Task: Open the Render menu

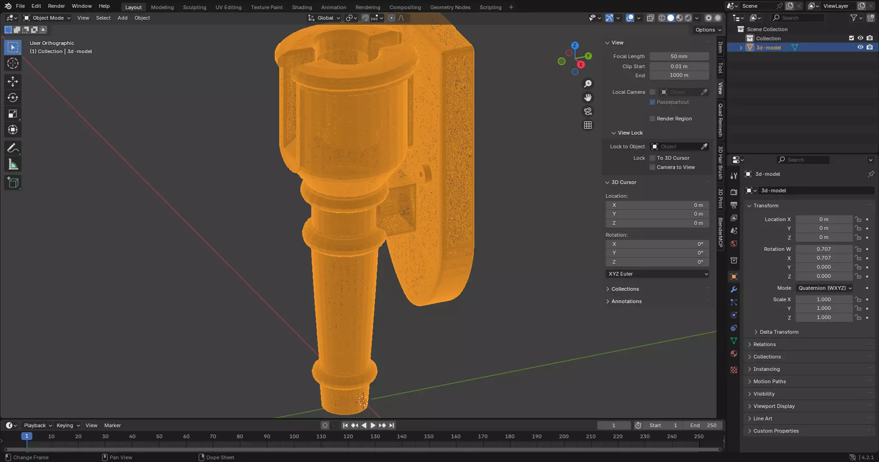Action: [56, 6]
